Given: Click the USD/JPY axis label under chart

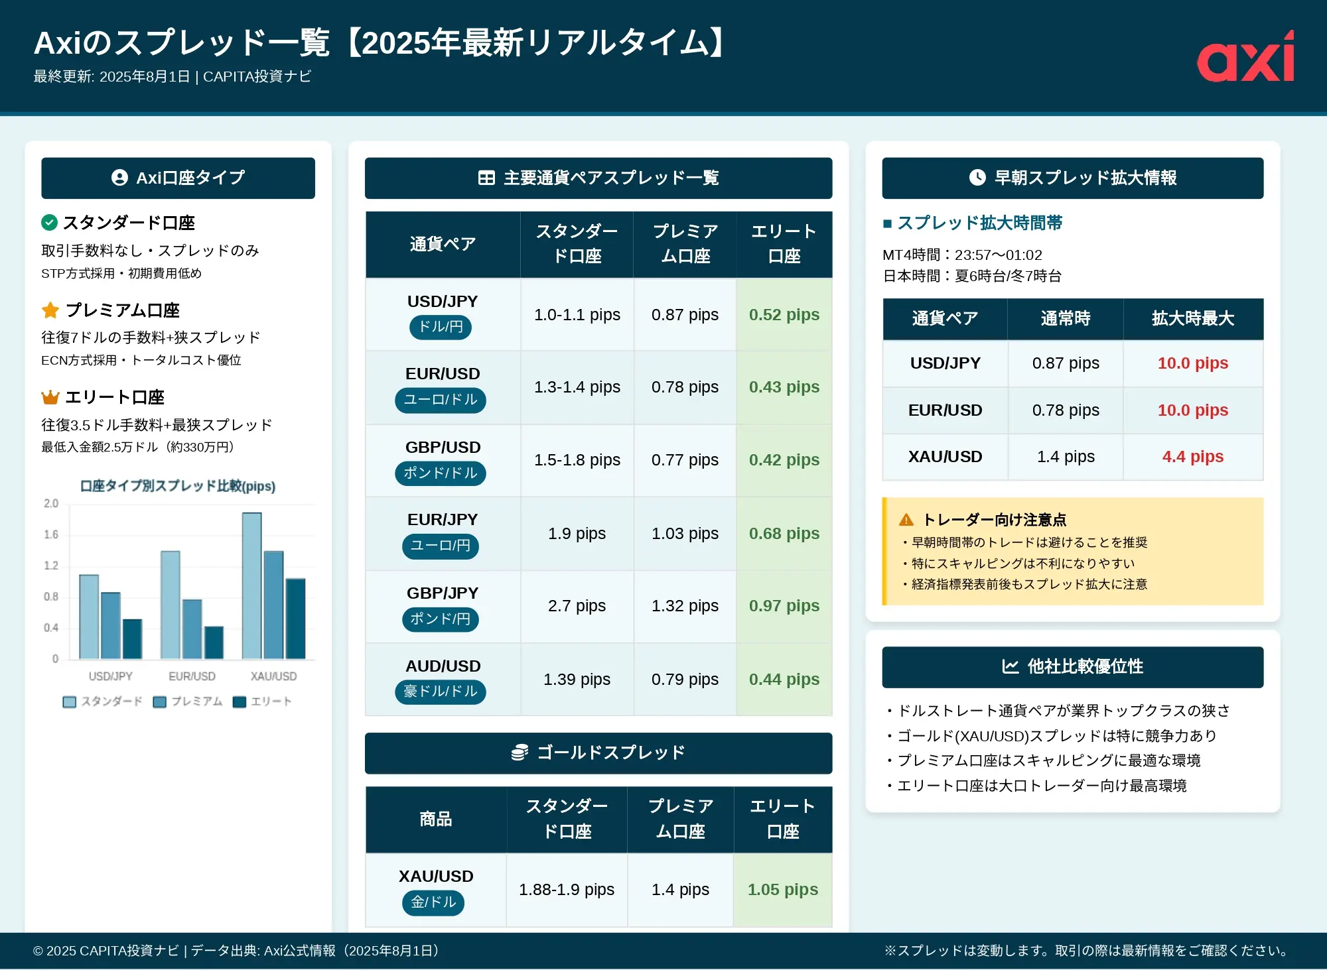Looking at the screenshot, I should pyautogui.click(x=111, y=676).
